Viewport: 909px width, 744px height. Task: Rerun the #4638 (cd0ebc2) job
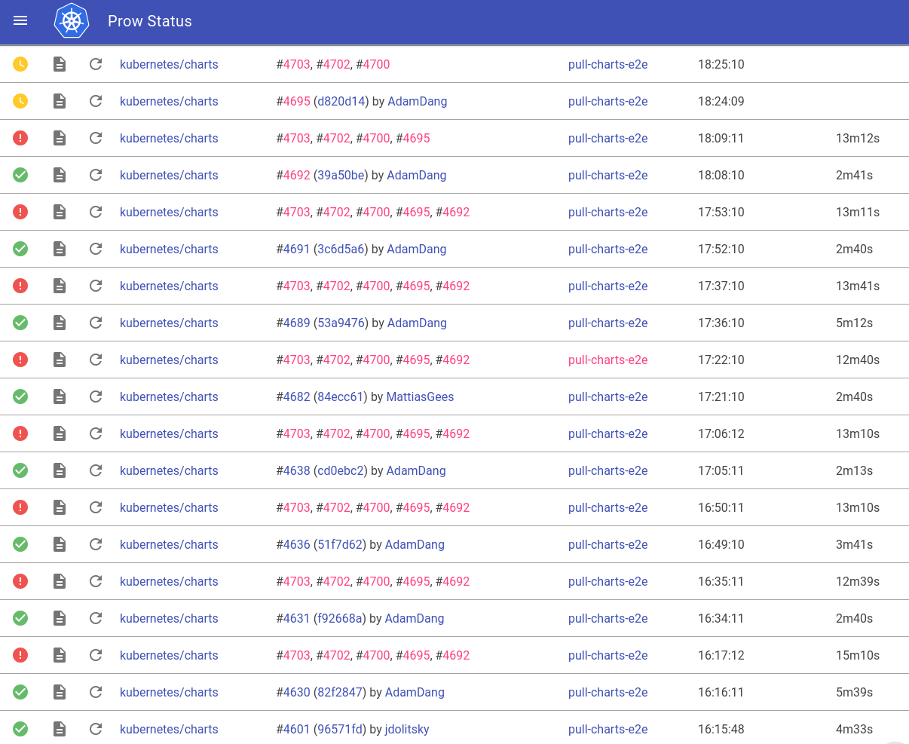point(96,470)
